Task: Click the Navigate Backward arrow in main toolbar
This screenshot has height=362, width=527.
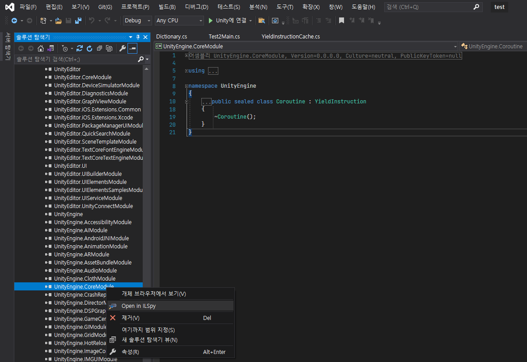Action: [x=14, y=21]
